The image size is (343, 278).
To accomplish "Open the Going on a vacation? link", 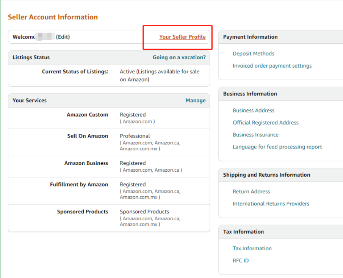I will [x=179, y=57].
